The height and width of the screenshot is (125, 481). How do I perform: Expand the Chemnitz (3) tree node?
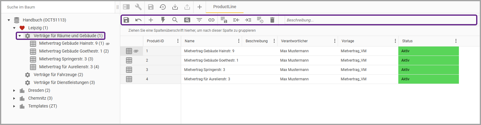click(x=14, y=98)
